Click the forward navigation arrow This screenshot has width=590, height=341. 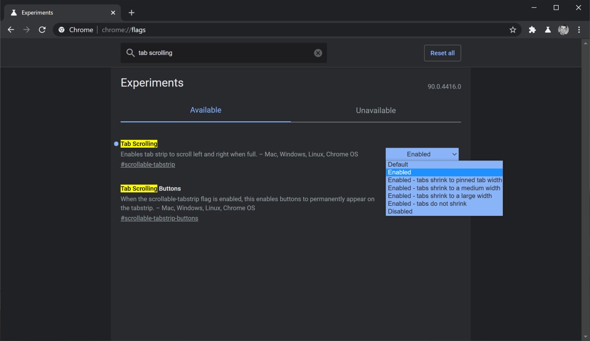(x=27, y=30)
